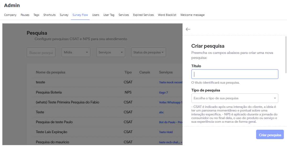Select the Pesquisa Boteria row name
The image size is (287, 155).
[49, 92]
